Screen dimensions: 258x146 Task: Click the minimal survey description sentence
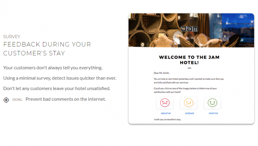[x=60, y=78]
